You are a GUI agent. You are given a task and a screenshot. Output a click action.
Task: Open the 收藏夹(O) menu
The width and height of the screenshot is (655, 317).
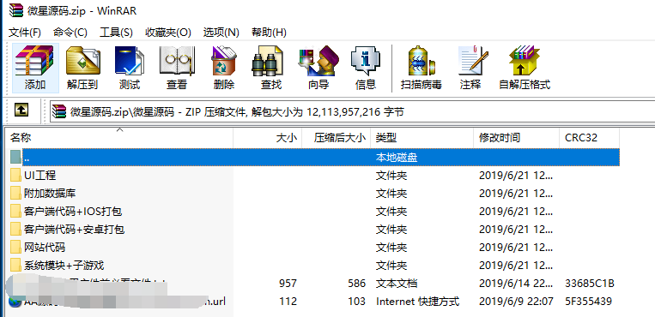(x=168, y=32)
